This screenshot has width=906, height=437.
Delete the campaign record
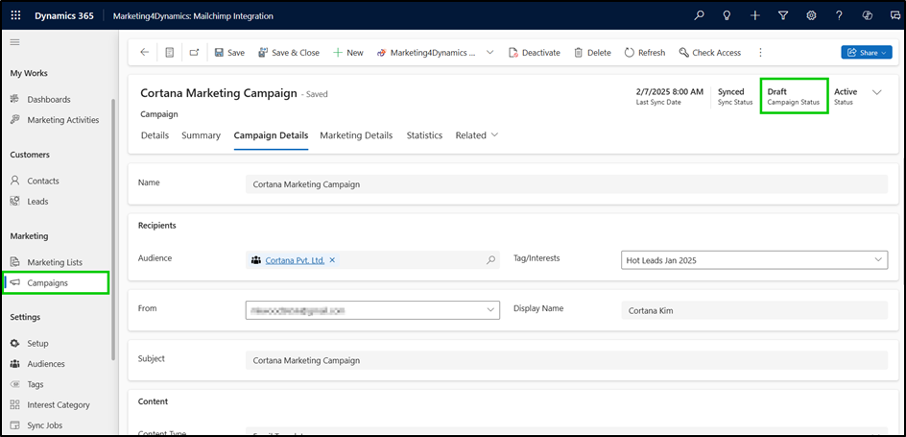click(592, 53)
